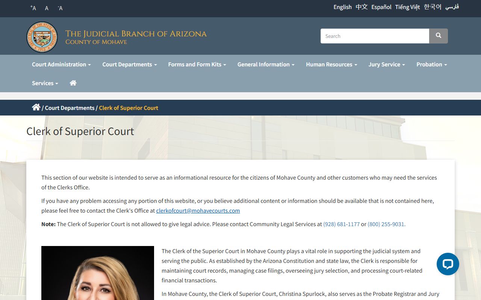
Task: Click home icon in navigation menu
Action: 73,83
